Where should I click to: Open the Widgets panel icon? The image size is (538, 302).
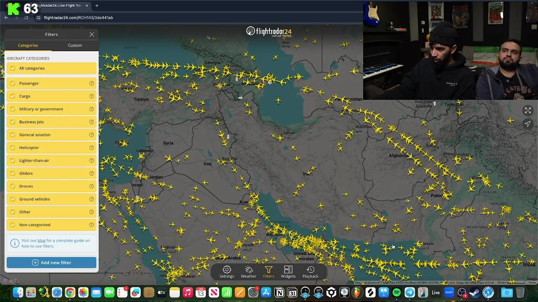(x=288, y=269)
